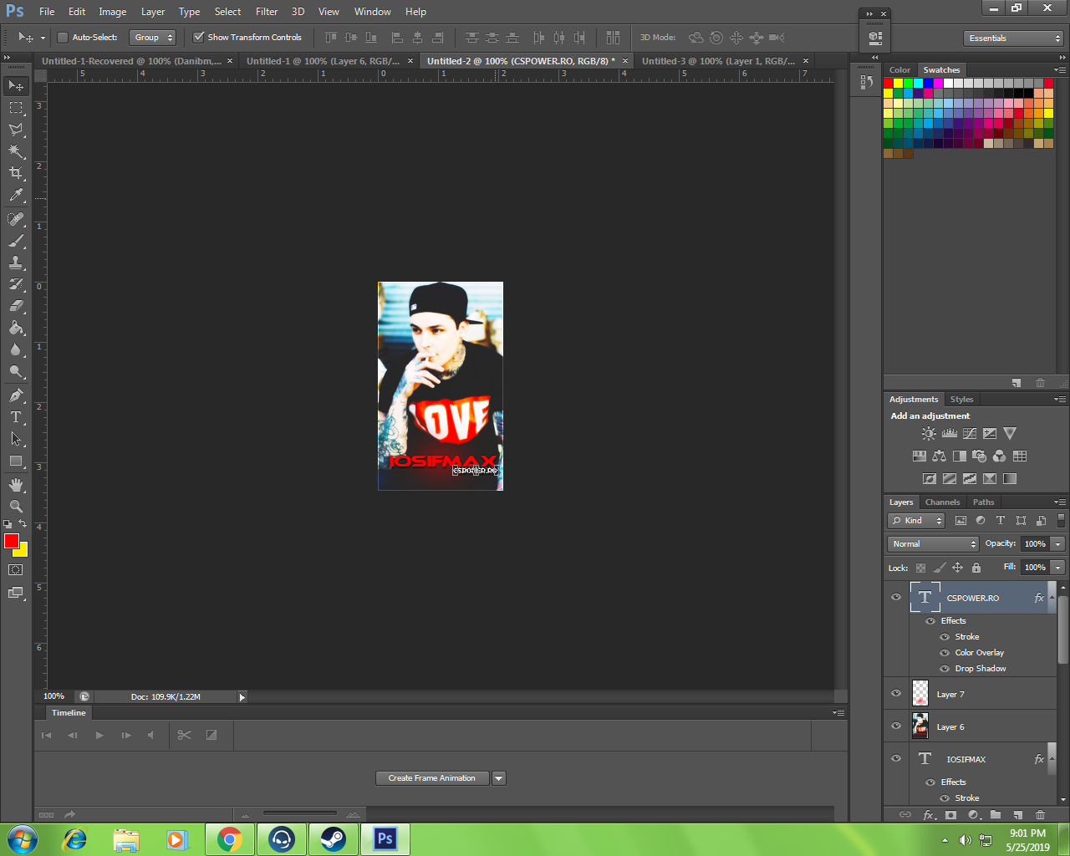Click the delete layer trash icon
This screenshot has height=856, width=1070.
point(1040,814)
